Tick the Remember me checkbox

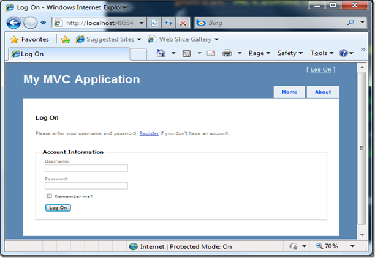tap(49, 196)
